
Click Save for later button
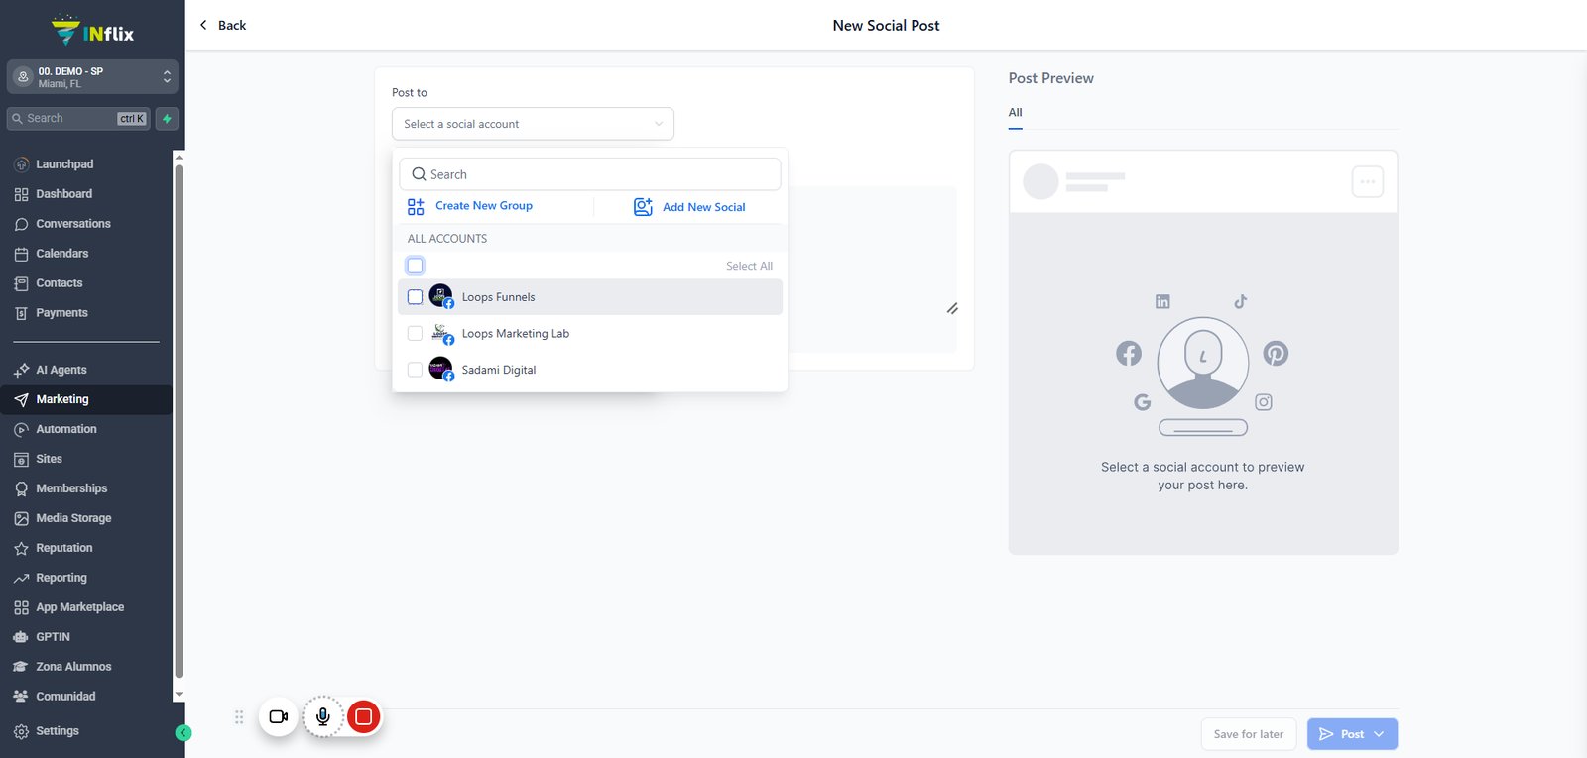pos(1249,734)
